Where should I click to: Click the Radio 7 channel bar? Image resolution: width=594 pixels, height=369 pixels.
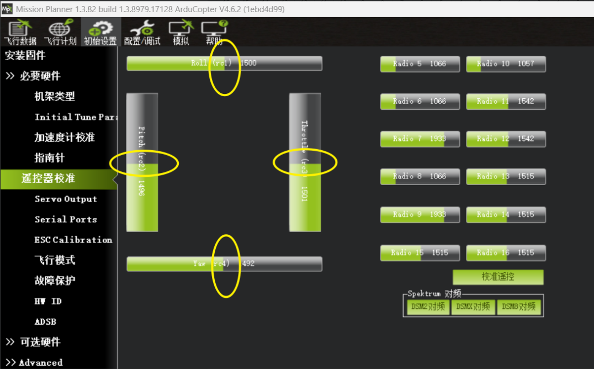(420, 139)
